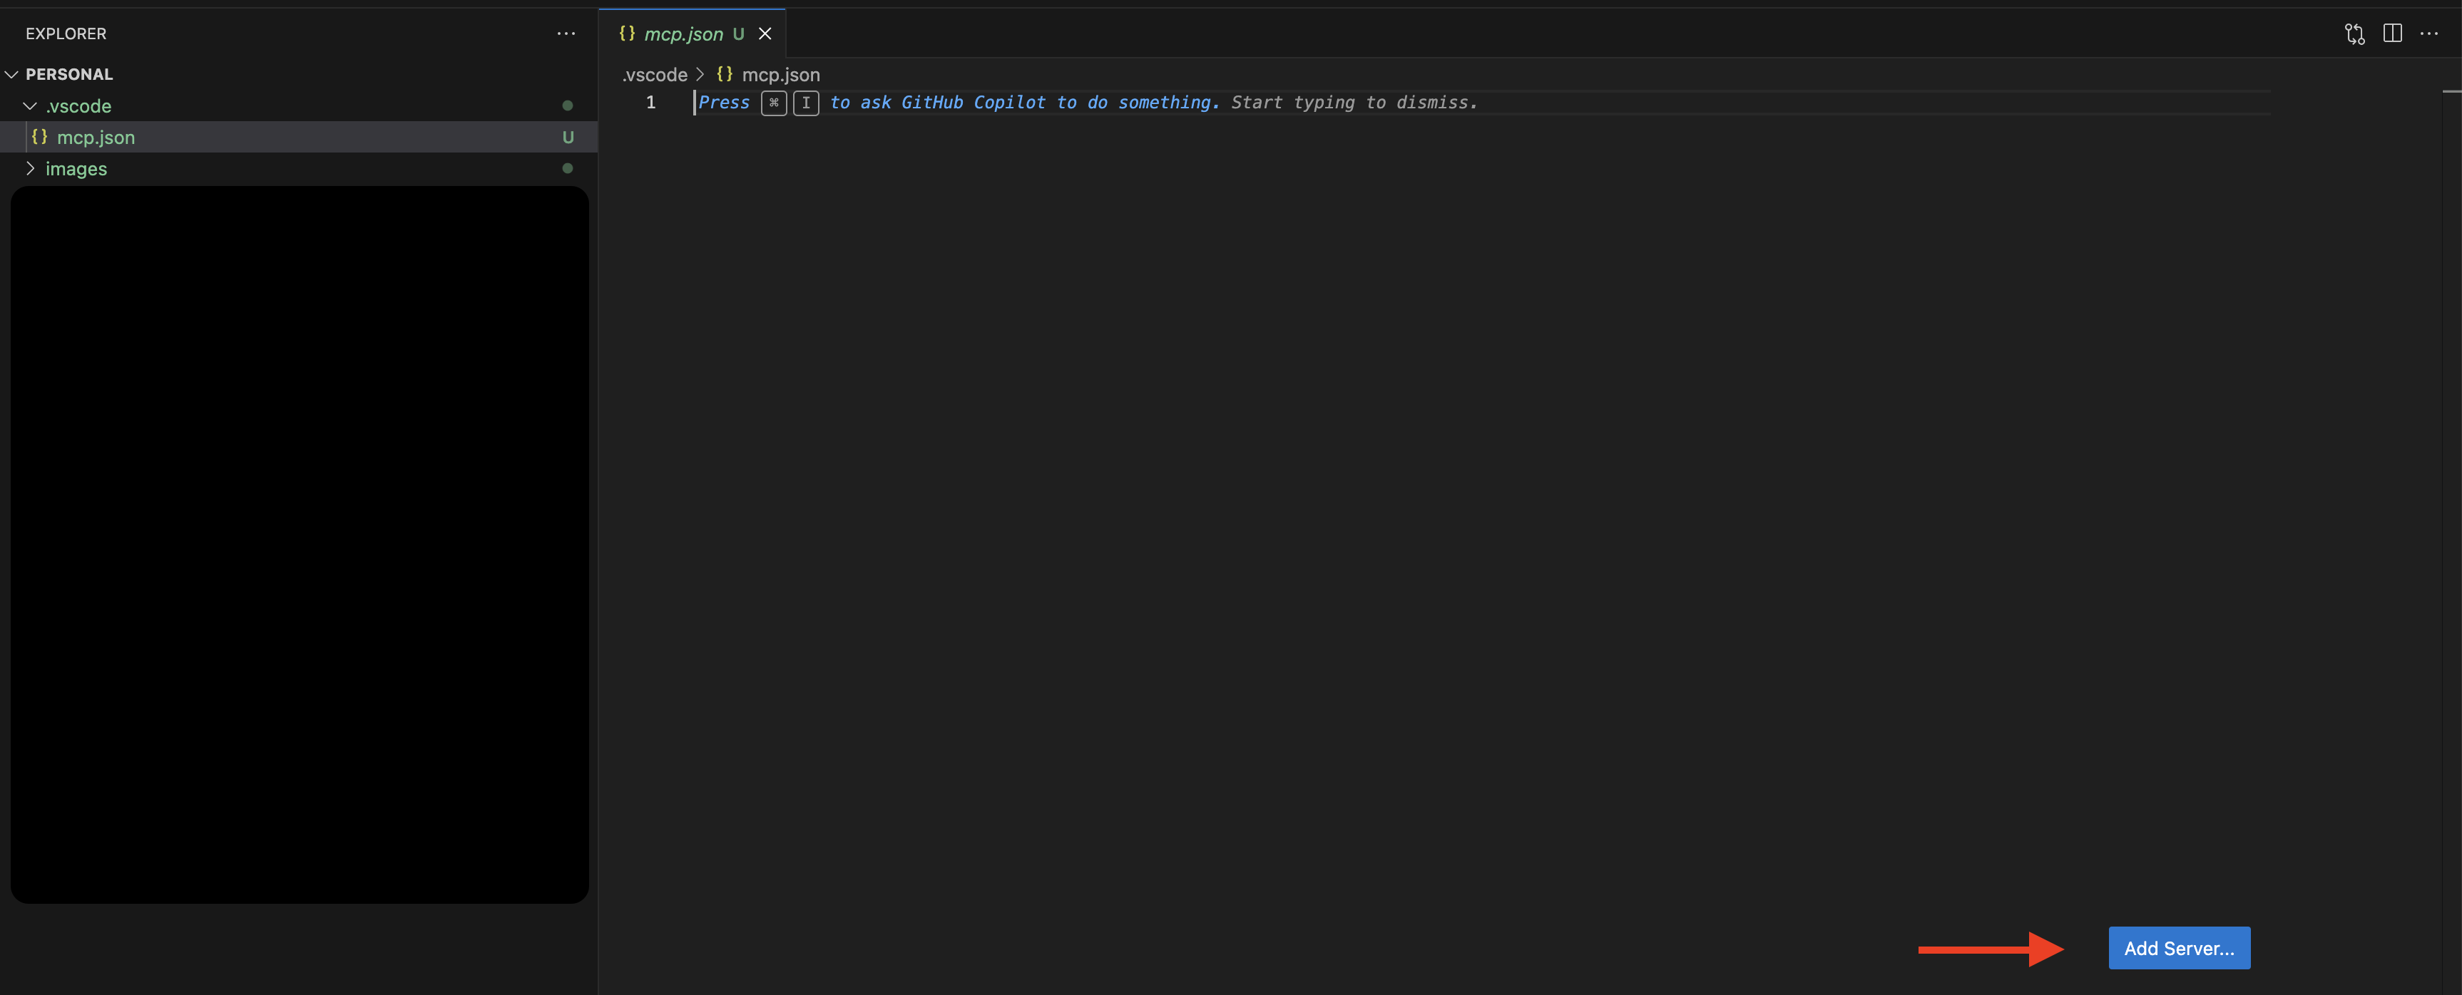Open the editor More Actions ellipsis menu
Screen dimensions: 2462x995
[x=2428, y=33]
